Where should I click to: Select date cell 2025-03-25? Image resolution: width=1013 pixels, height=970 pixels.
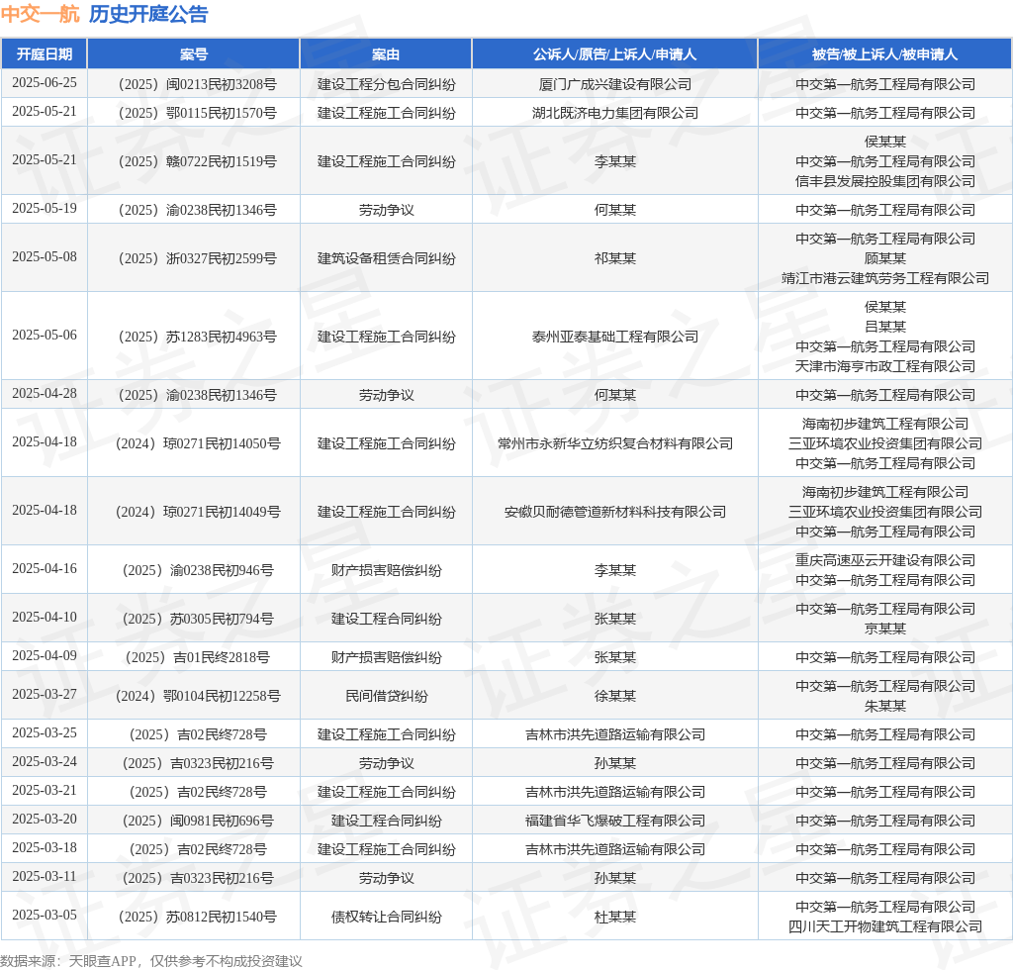pos(44,732)
